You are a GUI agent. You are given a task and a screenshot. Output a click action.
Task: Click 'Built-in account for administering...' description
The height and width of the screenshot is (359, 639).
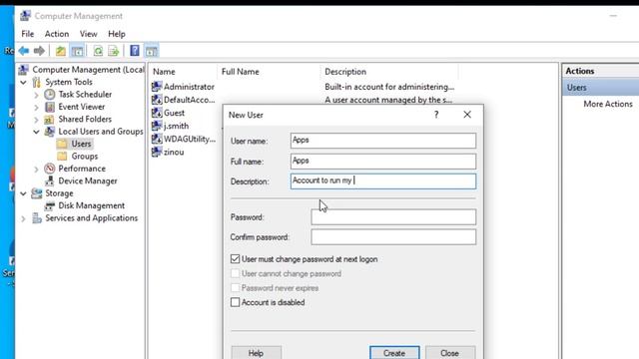(x=389, y=87)
